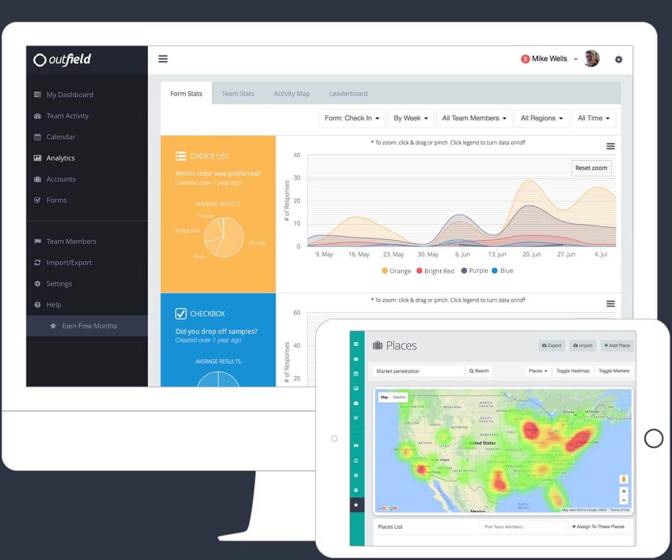Toggle the Blue series in the chart legend
The width and height of the screenshot is (672, 560).
[502, 270]
